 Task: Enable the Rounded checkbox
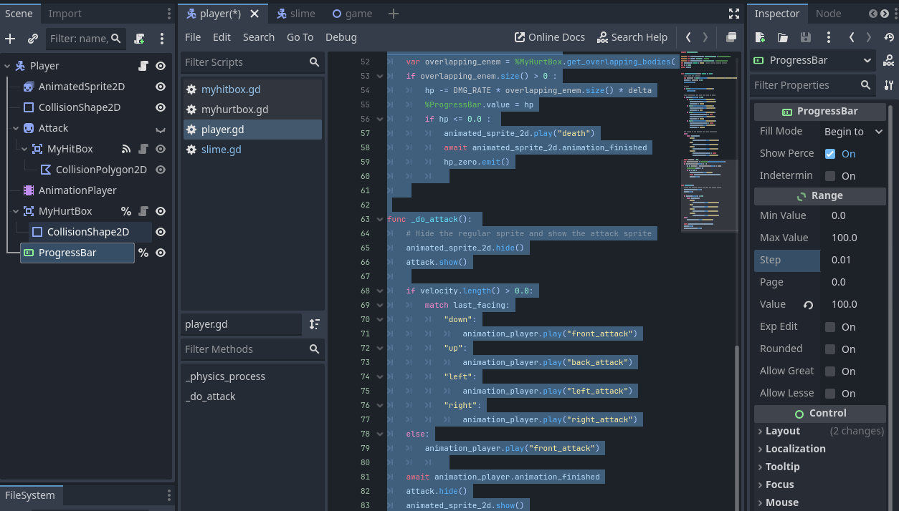[830, 349]
